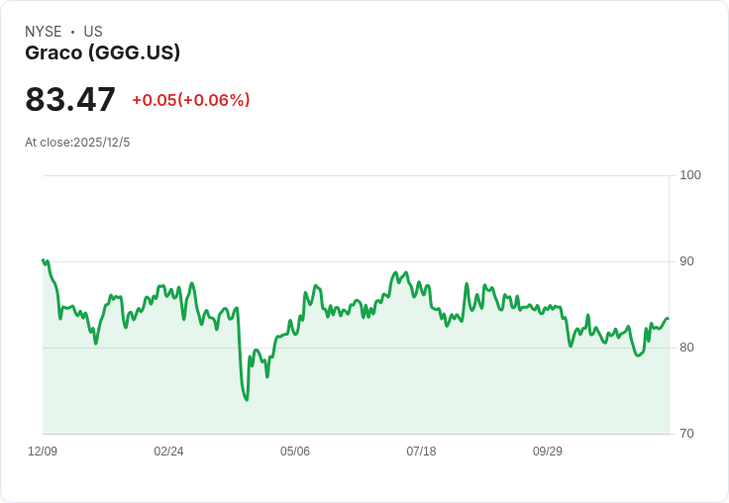Image resolution: width=729 pixels, height=503 pixels.
Task: Click the rightmost end of the price line
Action: point(668,319)
